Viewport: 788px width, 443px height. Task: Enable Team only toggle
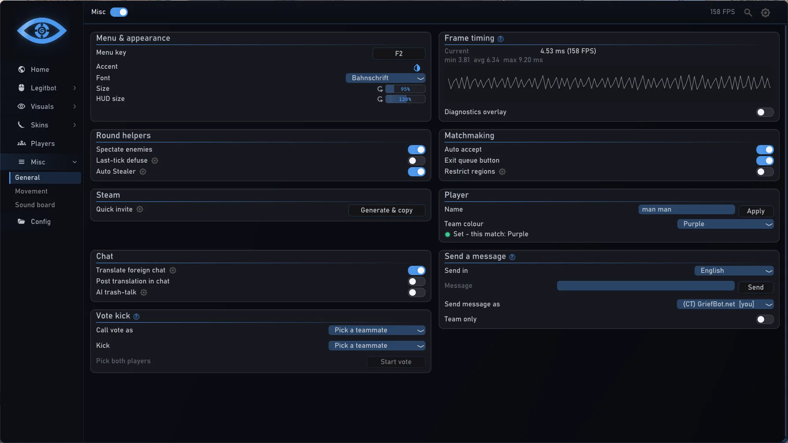coord(765,319)
